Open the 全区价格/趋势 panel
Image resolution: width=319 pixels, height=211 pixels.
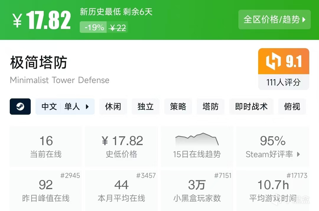coord(274,20)
